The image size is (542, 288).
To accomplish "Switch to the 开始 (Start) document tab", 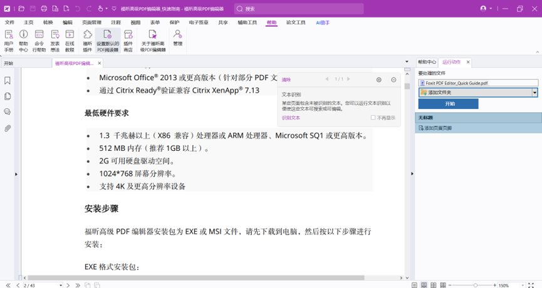I will 26,63.
